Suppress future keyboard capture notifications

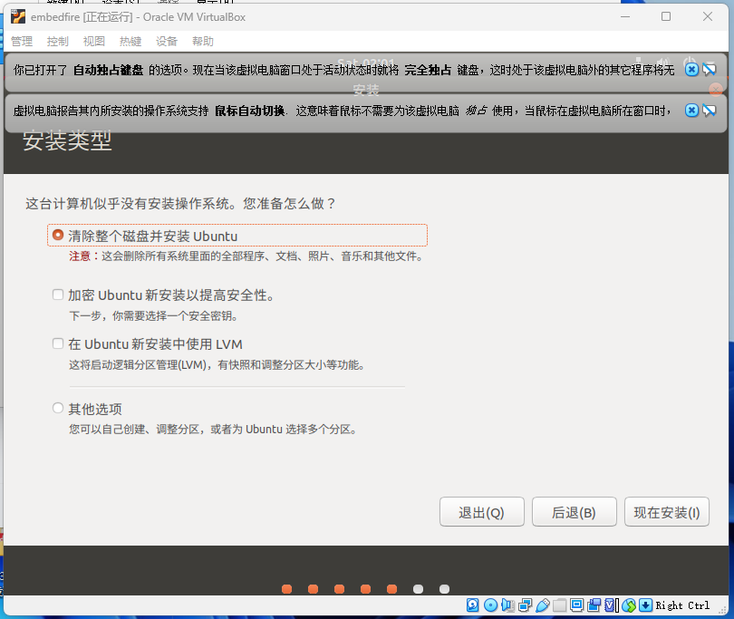pos(710,70)
